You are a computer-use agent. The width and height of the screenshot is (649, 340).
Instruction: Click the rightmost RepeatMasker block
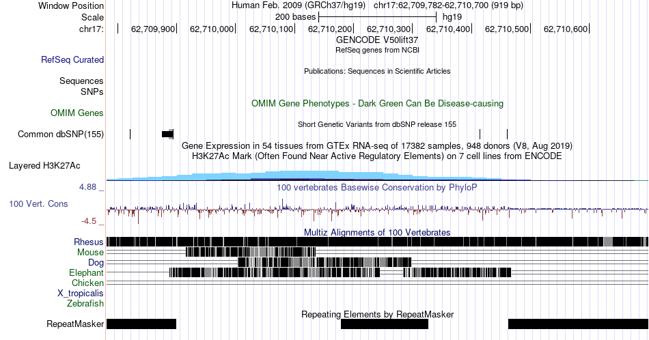pyautogui.click(x=578, y=324)
